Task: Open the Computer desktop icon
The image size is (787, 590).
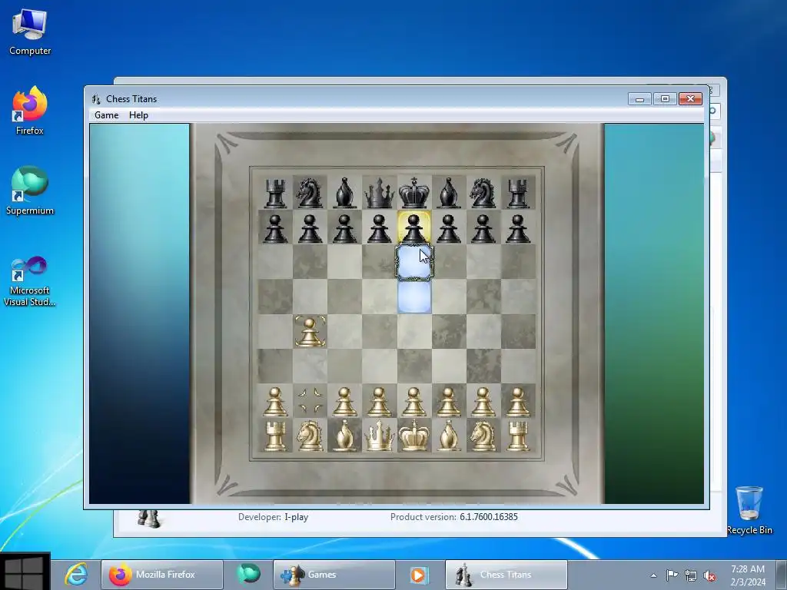Action: coord(30,31)
